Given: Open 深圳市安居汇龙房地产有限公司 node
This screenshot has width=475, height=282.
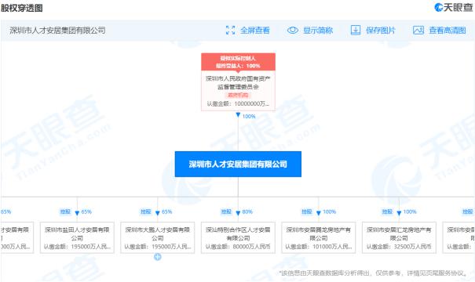Looking at the screenshot, I should coord(399,237).
